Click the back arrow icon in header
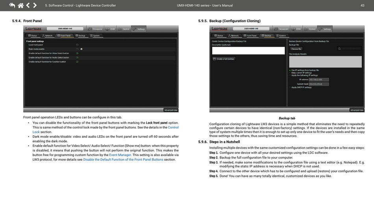 coord(12,5)
